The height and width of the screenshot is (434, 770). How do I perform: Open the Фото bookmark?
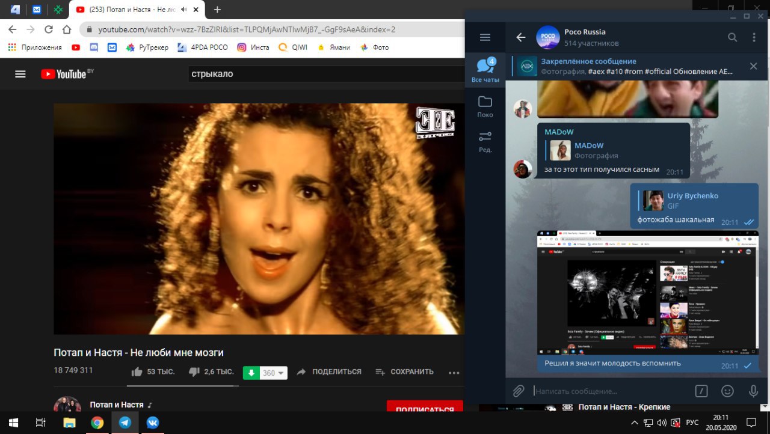[x=374, y=47]
